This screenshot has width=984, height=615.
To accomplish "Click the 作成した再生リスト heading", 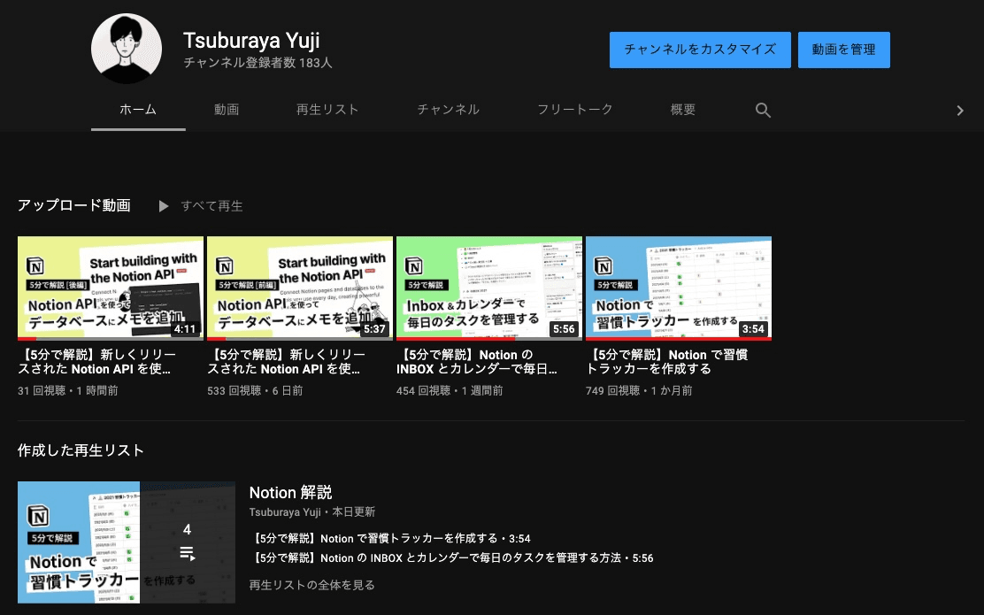I will pos(81,450).
